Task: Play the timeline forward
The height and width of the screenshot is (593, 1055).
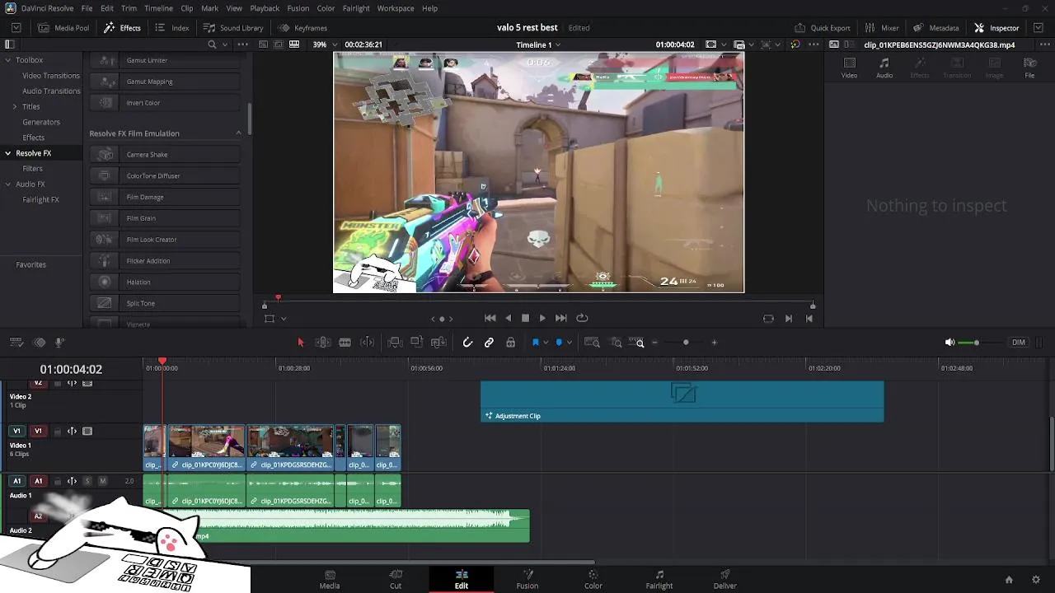Action: click(x=542, y=318)
